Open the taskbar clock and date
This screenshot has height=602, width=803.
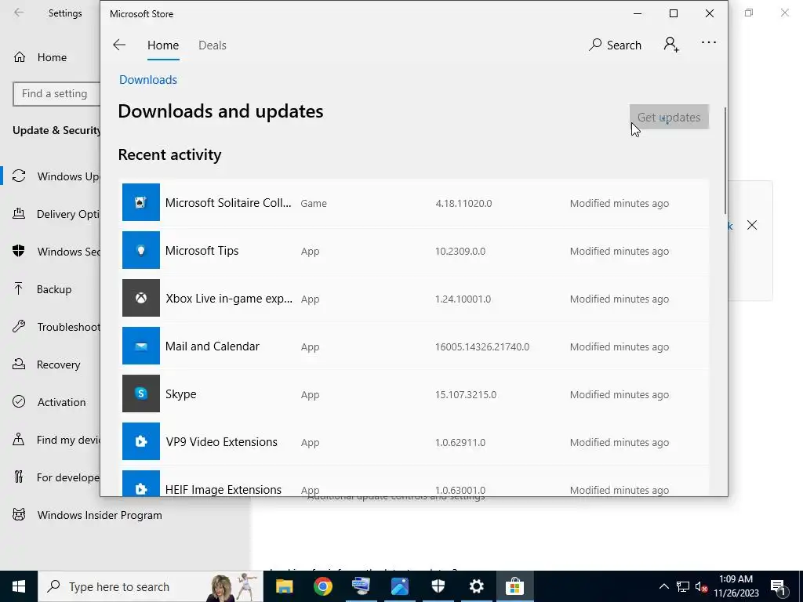click(x=736, y=586)
